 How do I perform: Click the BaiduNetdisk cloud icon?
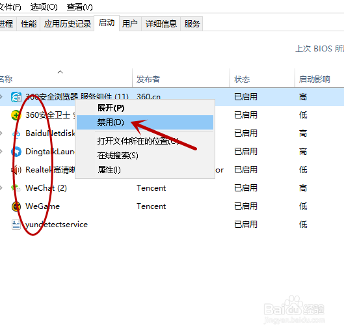(x=16, y=133)
